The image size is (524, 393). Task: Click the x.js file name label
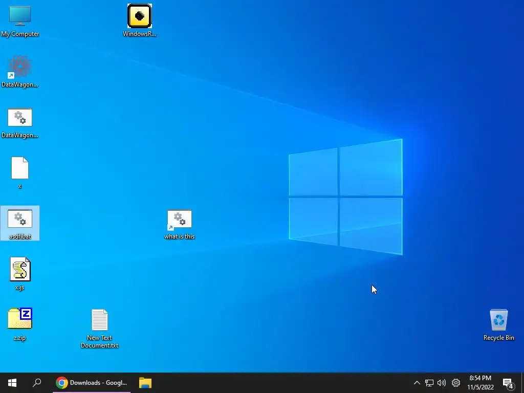(20, 287)
